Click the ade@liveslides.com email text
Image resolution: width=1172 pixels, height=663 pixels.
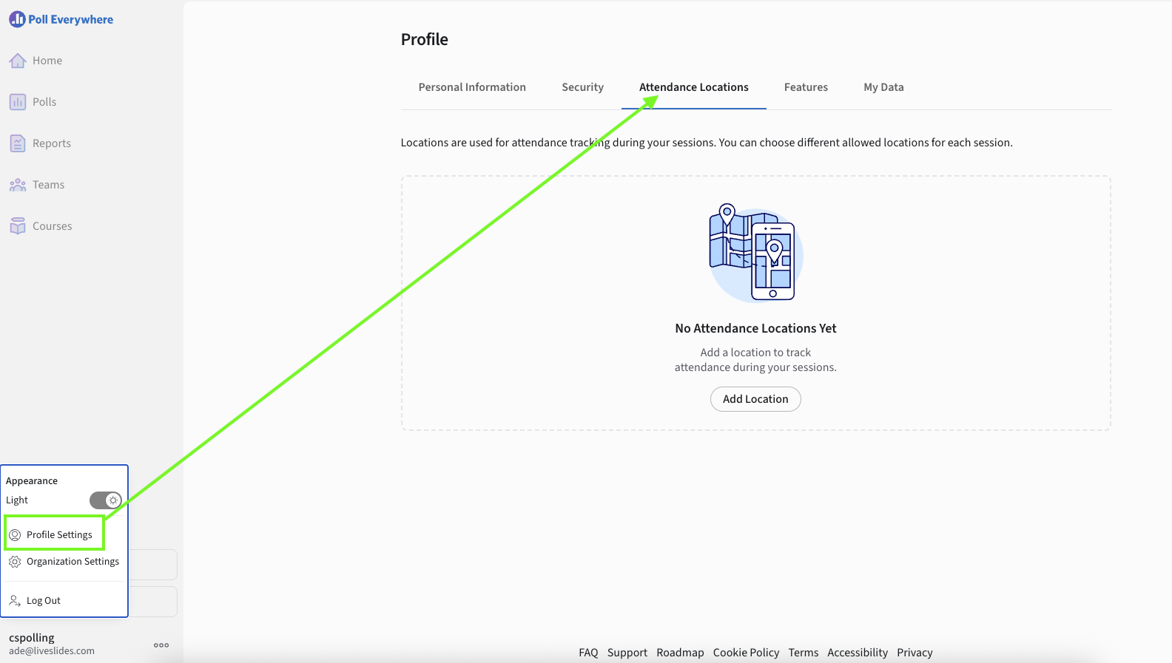[52, 651]
